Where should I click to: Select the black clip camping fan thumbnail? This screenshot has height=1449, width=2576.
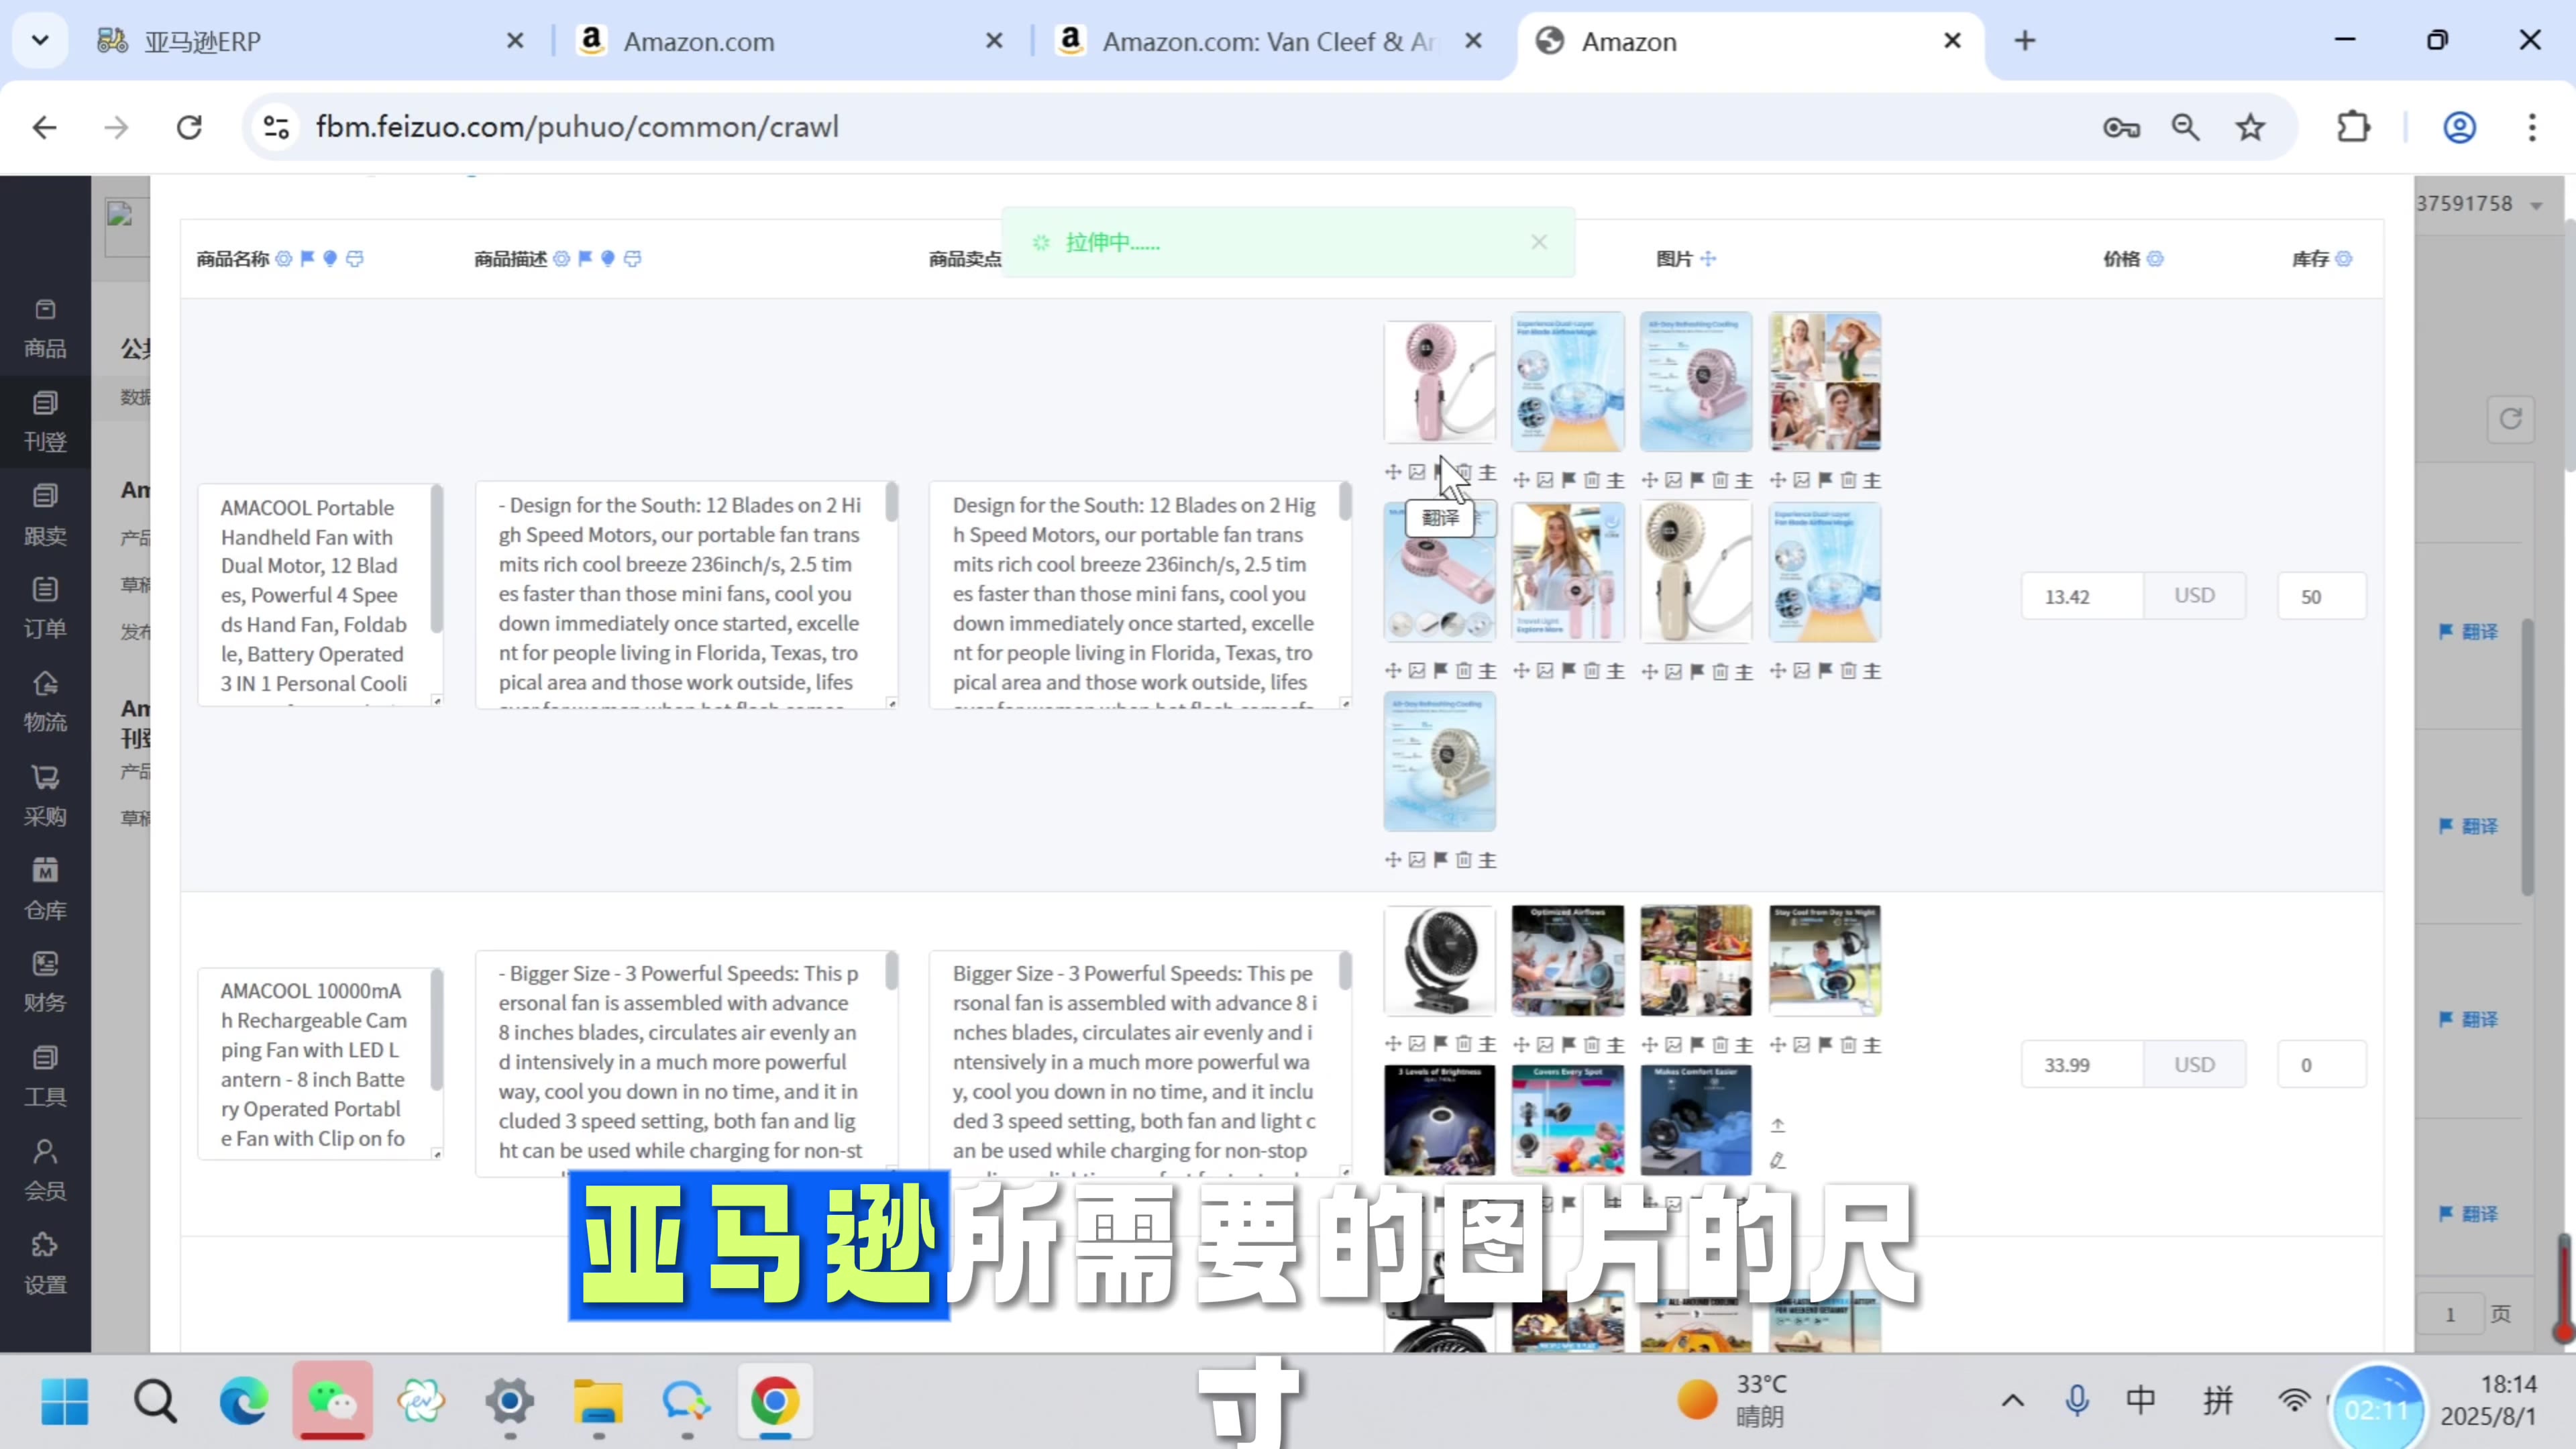click(1439, 960)
